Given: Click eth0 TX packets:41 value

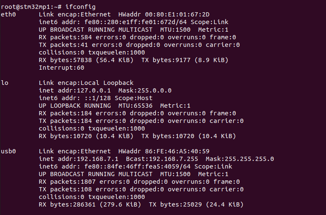Looking at the screenshot, I should pyautogui.click(x=63, y=45).
